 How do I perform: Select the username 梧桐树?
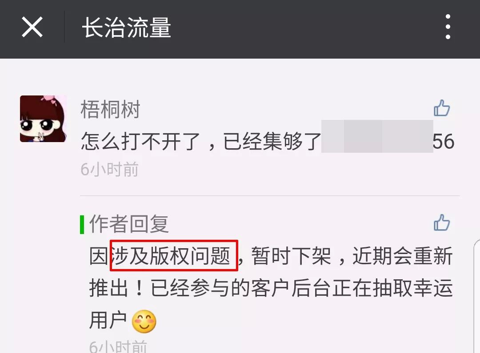(111, 109)
